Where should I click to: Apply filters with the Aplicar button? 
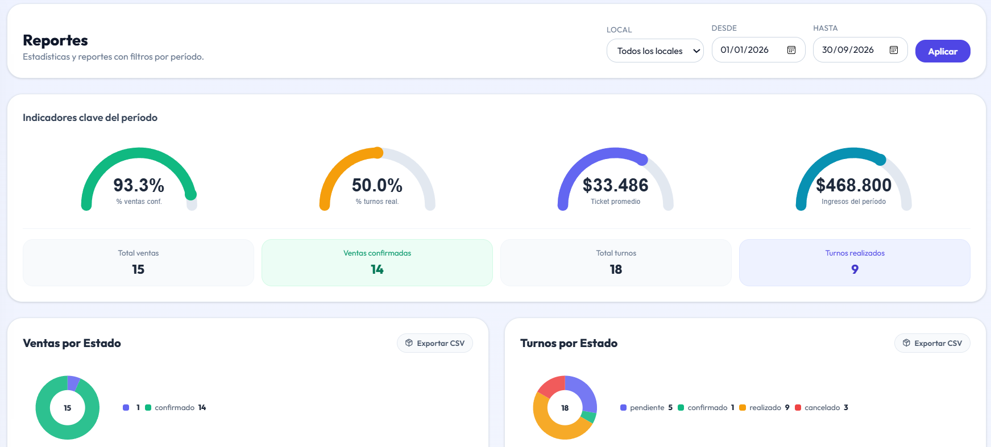click(943, 51)
